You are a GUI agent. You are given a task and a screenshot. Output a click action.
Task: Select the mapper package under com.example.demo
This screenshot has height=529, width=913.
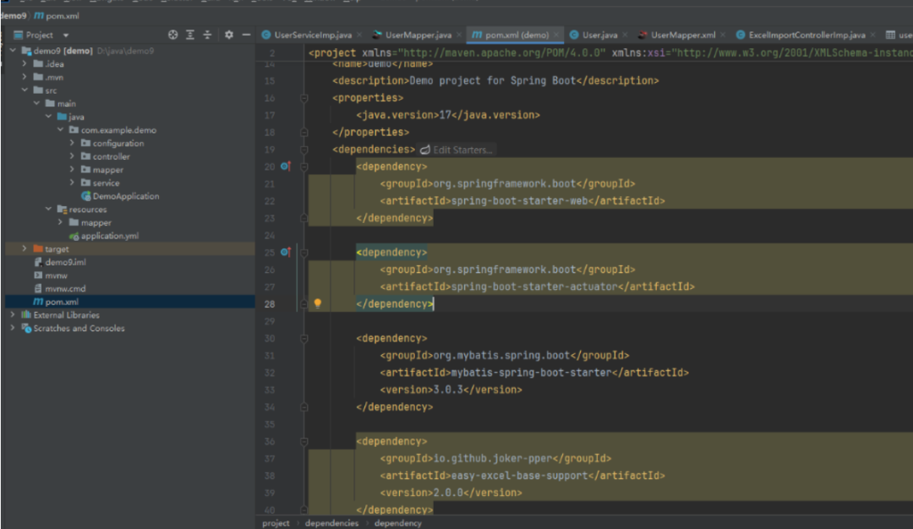tap(107, 170)
